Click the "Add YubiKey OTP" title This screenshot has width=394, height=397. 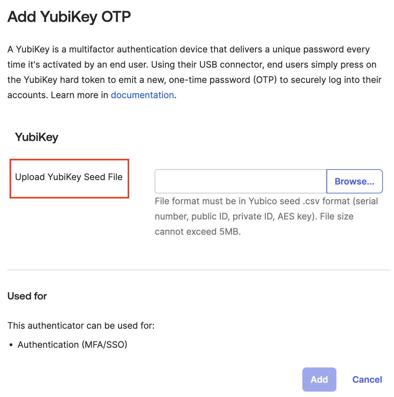(69, 17)
